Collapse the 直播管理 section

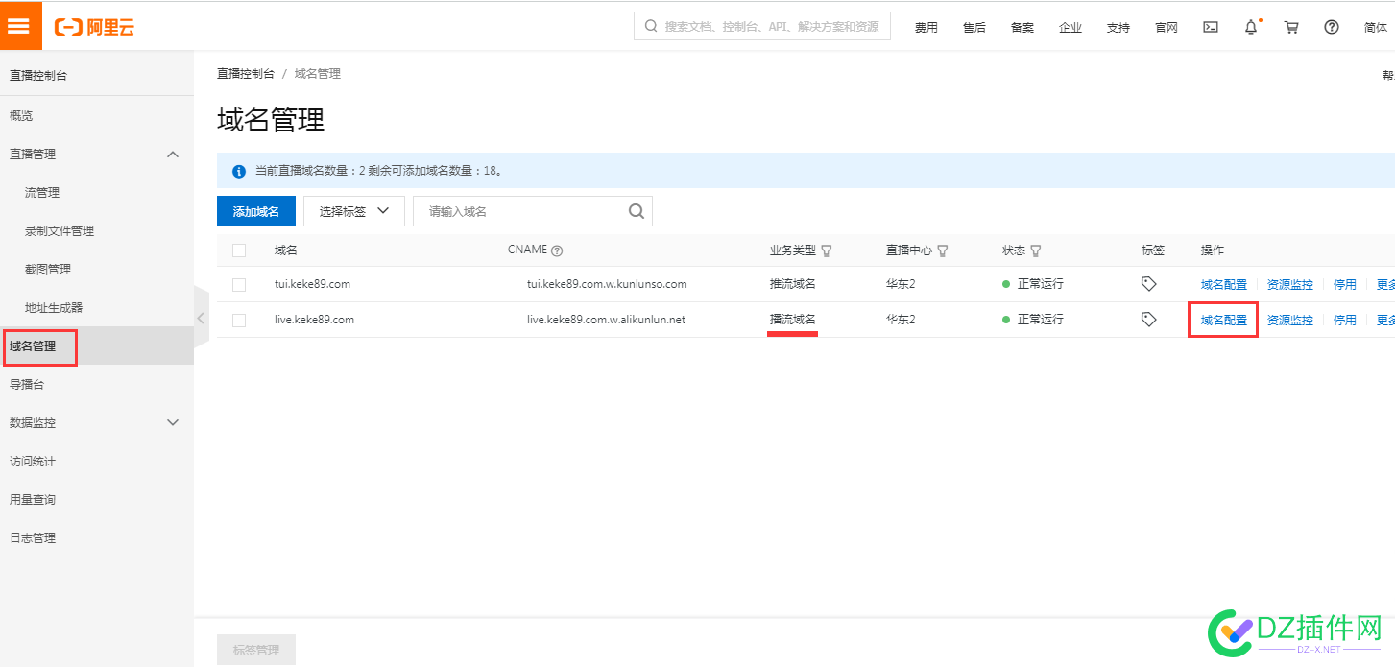tap(173, 154)
